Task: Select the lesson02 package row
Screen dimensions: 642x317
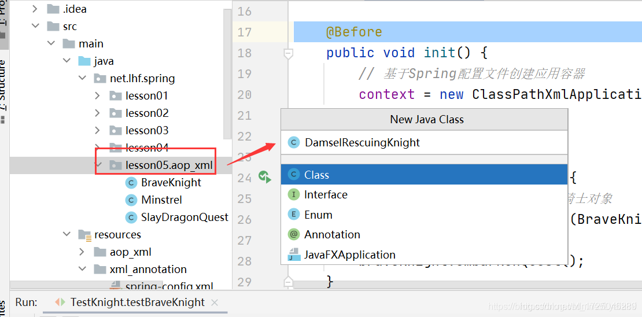Action: (121, 113)
